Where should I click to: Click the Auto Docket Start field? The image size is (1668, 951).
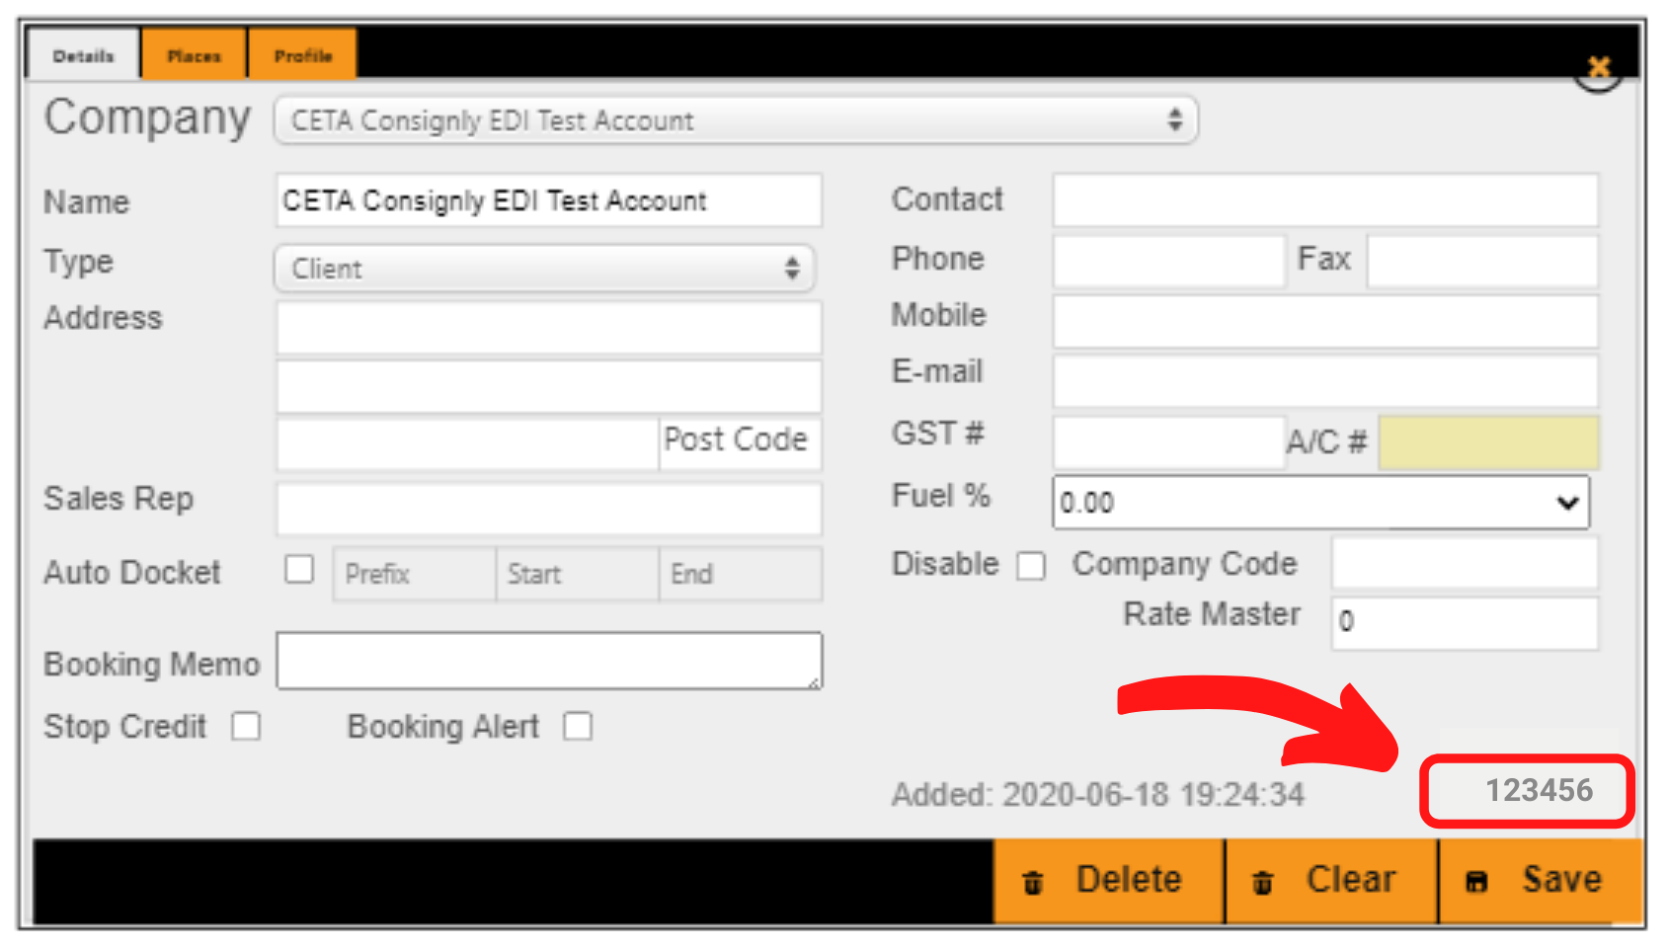[x=578, y=574]
